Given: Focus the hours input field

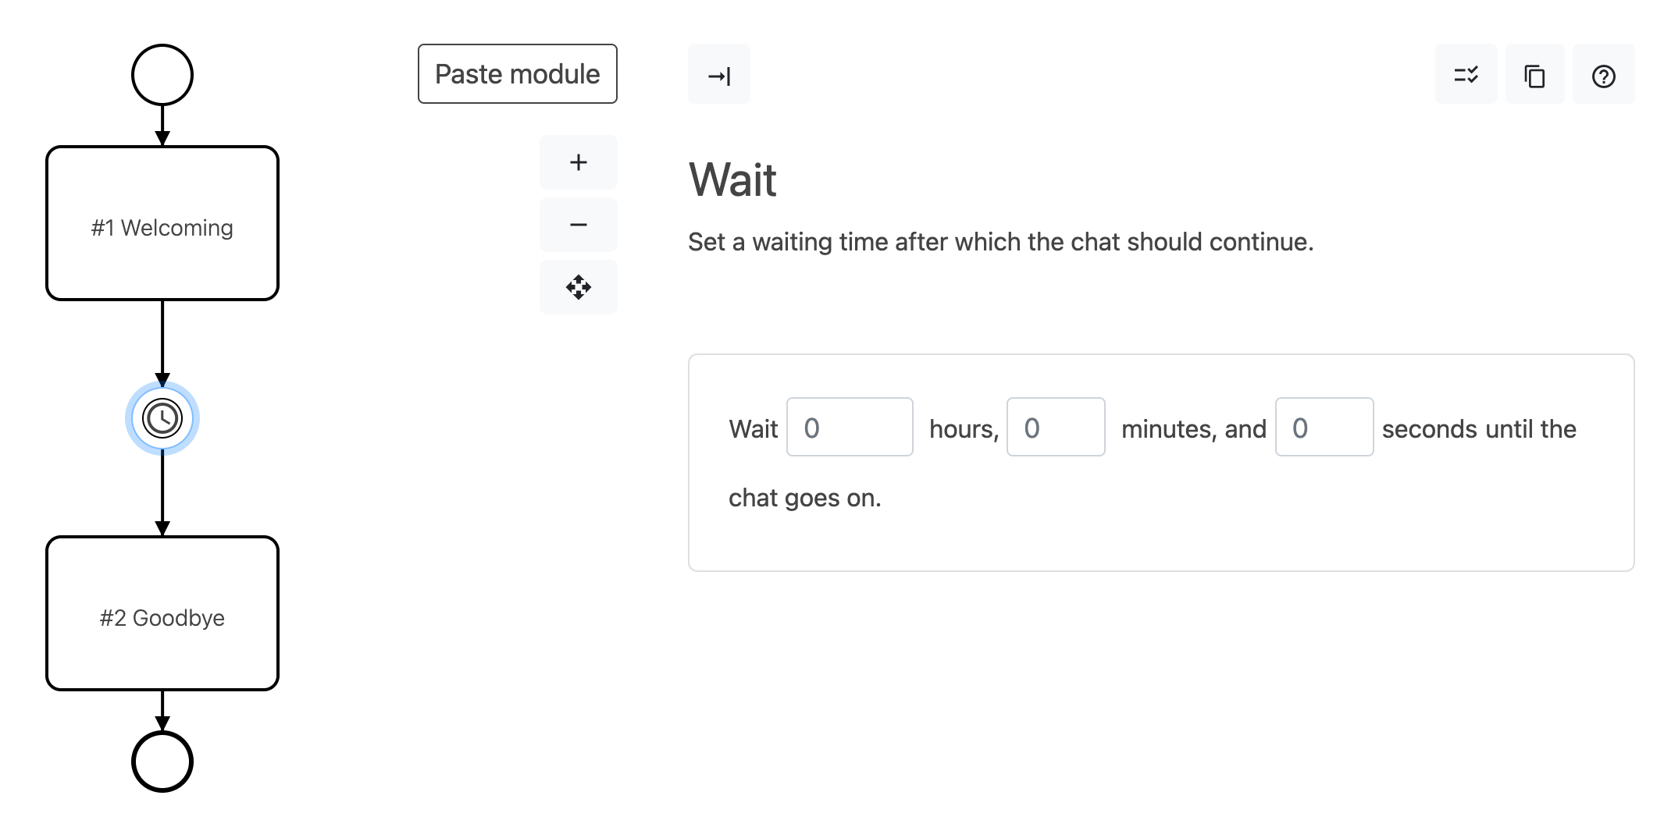Looking at the screenshot, I should tap(850, 428).
